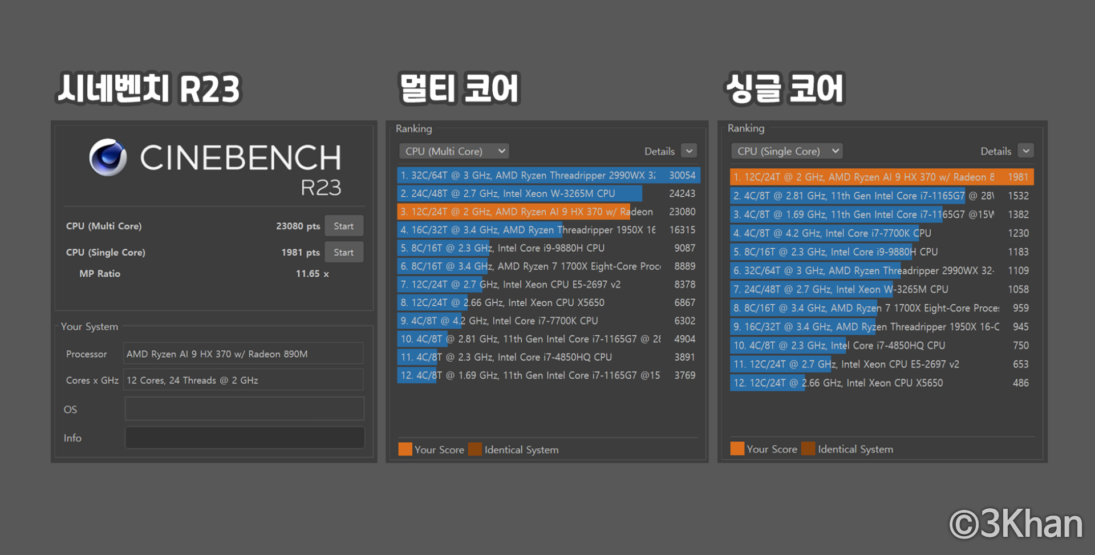1095x555 pixels.
Task: Open the CPU (Multi Core) ranking dropdown
Action: (454, 151)
